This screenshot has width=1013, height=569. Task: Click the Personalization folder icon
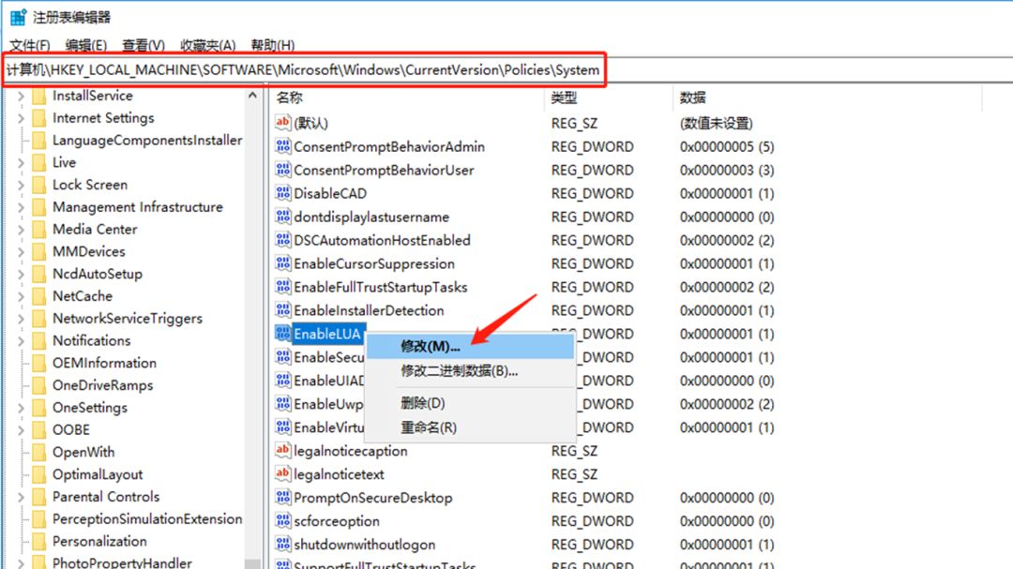pyautogui.click(x=38, y=541)
